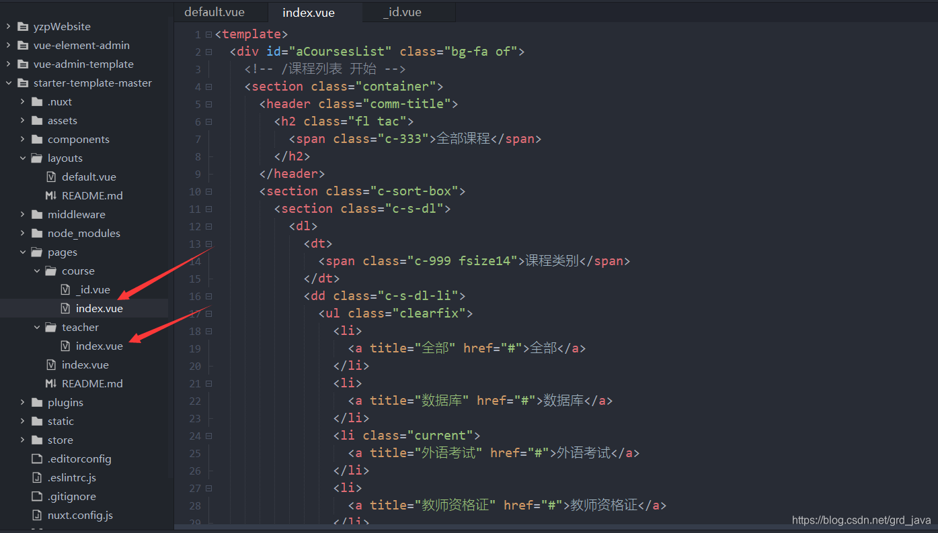Expand the plugins folder chevron
938x533 pixels.
[x=23, y=403]
